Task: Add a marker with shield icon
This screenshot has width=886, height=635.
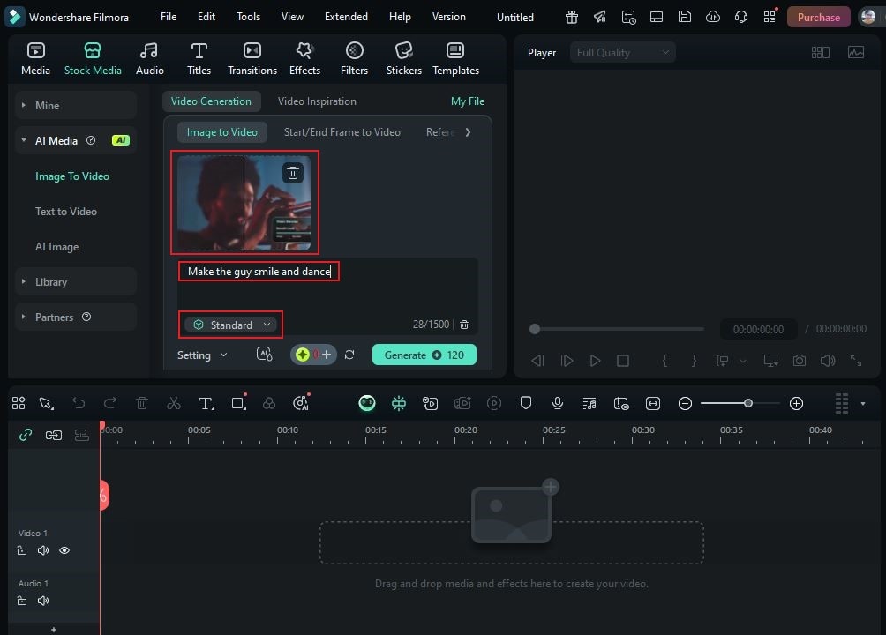Action: [525, 403]
